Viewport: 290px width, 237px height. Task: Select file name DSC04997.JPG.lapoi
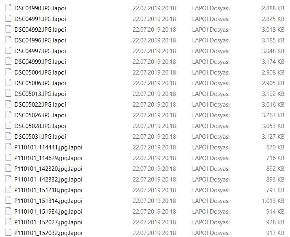coord(40,51)
